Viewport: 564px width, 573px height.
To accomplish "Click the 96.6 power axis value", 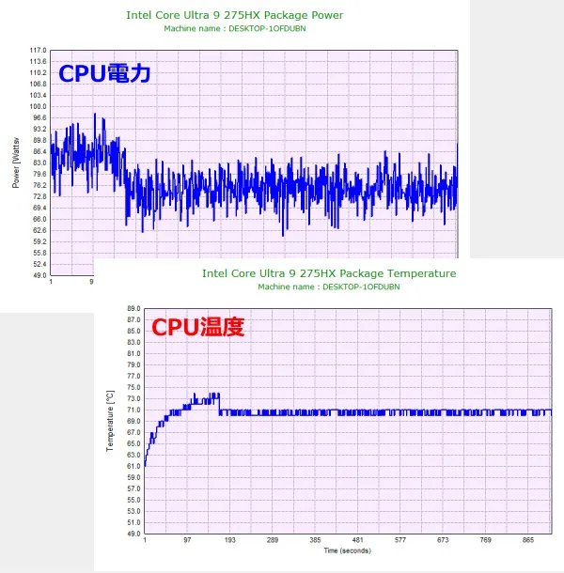I will pyautogui.click(x=39, y=118).
